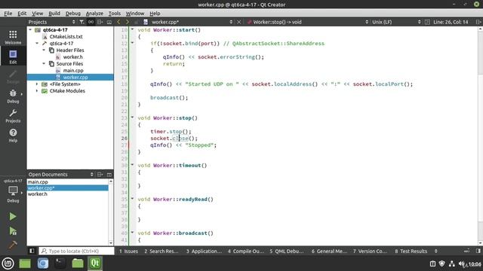Change Unix (LF) line ending
The height and width of the screenshot is (271, 483).
click(x=395, y=22)
